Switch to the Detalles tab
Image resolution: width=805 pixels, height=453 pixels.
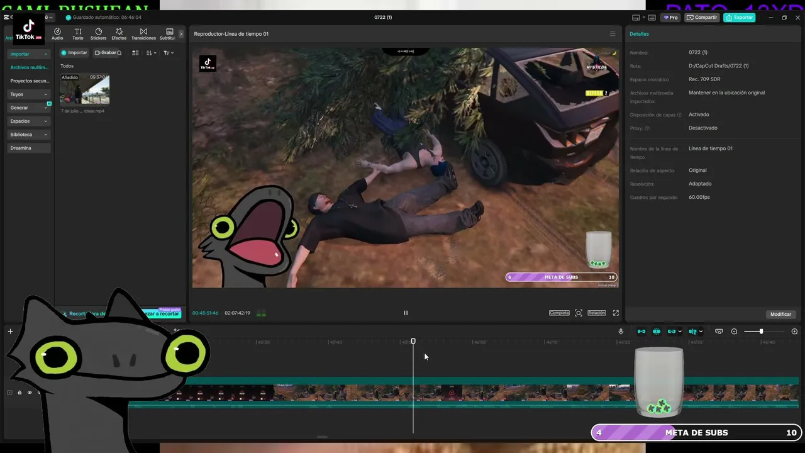click(x=639, y=34)
